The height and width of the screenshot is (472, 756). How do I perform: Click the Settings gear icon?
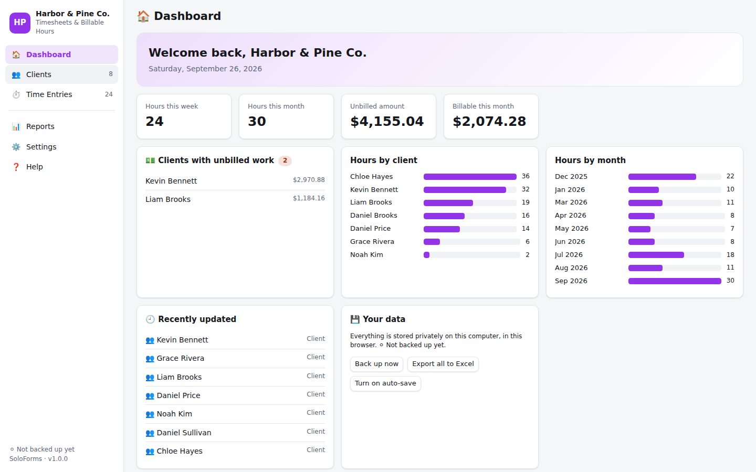tap(16, 147)
